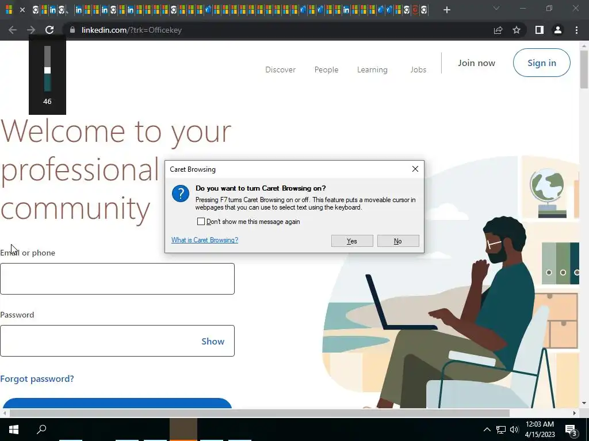Go back to previous page

pos(13,30)
